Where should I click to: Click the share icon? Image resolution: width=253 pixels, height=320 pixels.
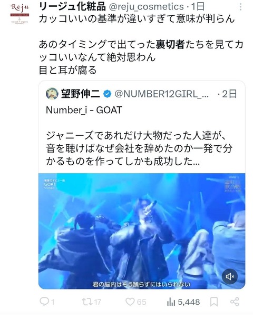click(x=235, y=302)
